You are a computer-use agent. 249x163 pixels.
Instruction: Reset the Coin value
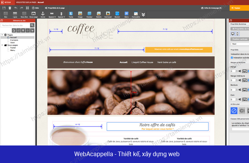(237, 99)
